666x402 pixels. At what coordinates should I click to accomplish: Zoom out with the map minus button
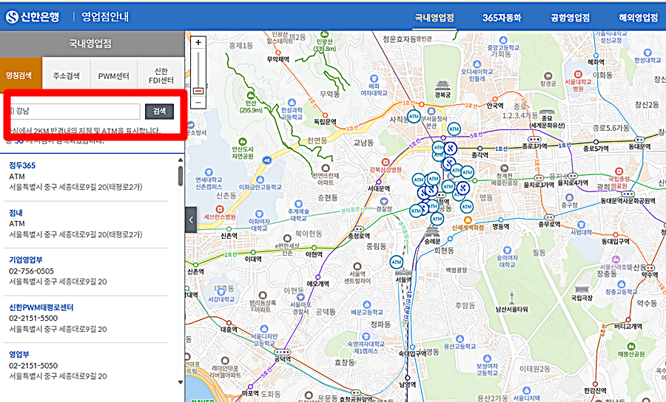tap(198, 102)
